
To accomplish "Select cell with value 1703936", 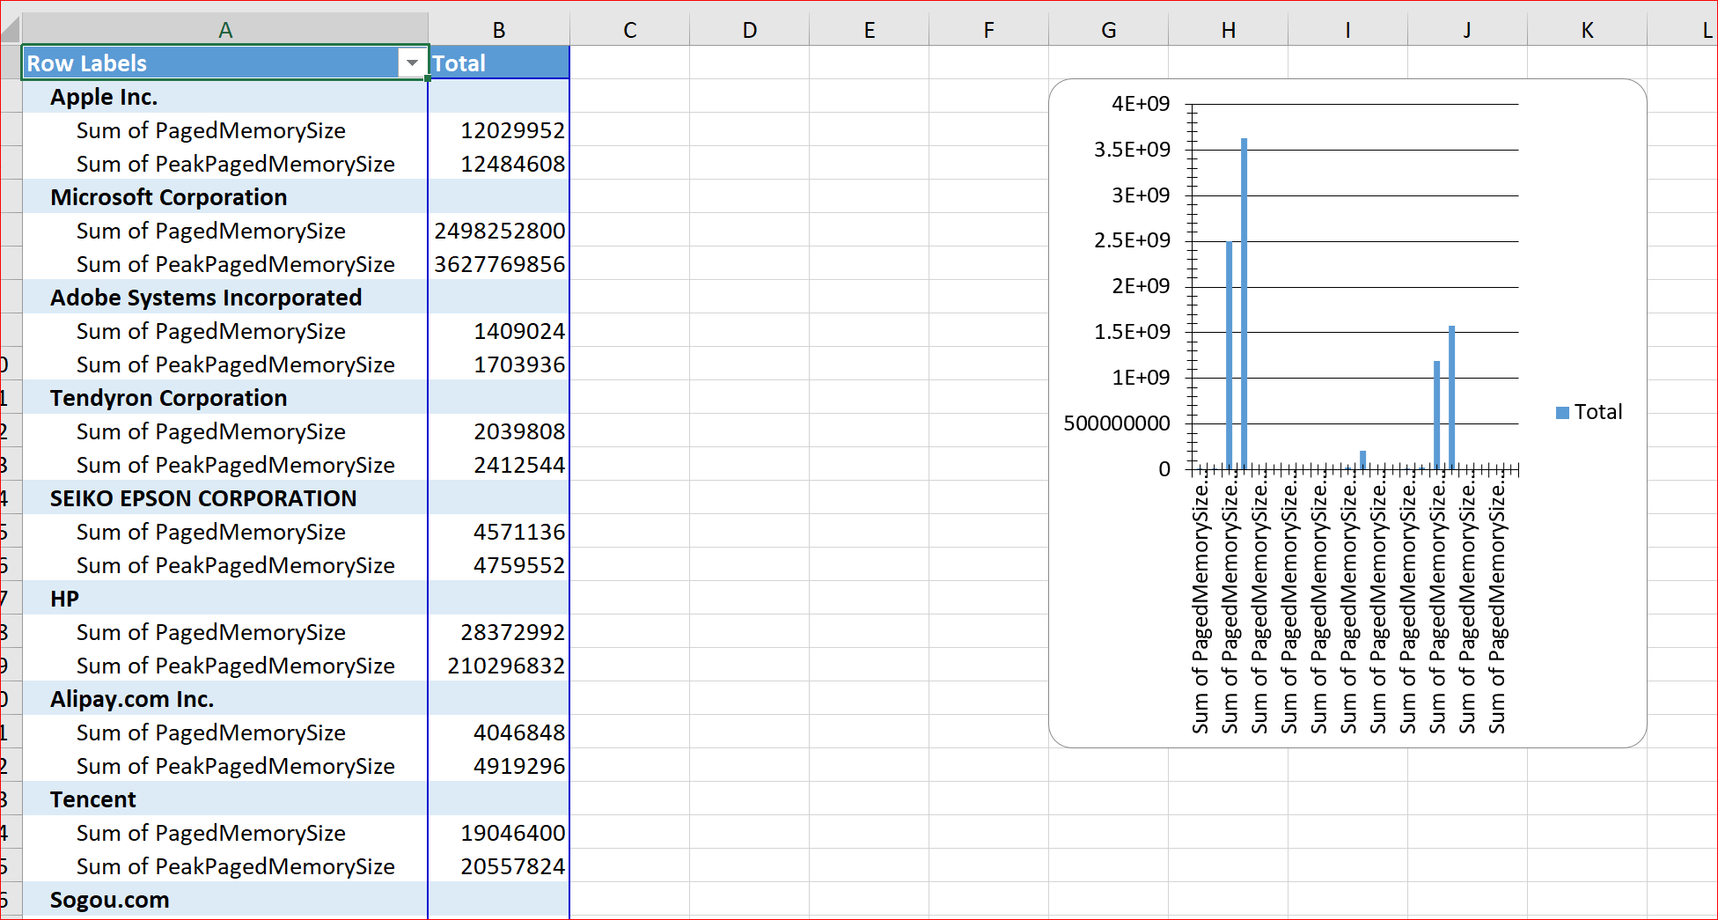I will [499, 364].
